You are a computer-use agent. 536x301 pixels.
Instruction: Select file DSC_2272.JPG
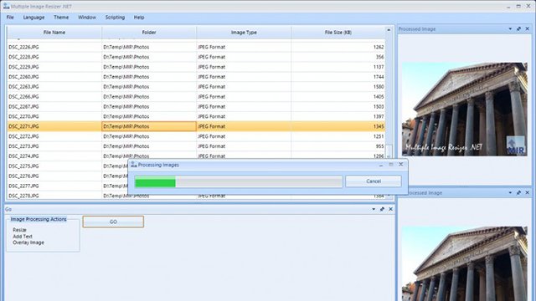(x=23, y=136)
